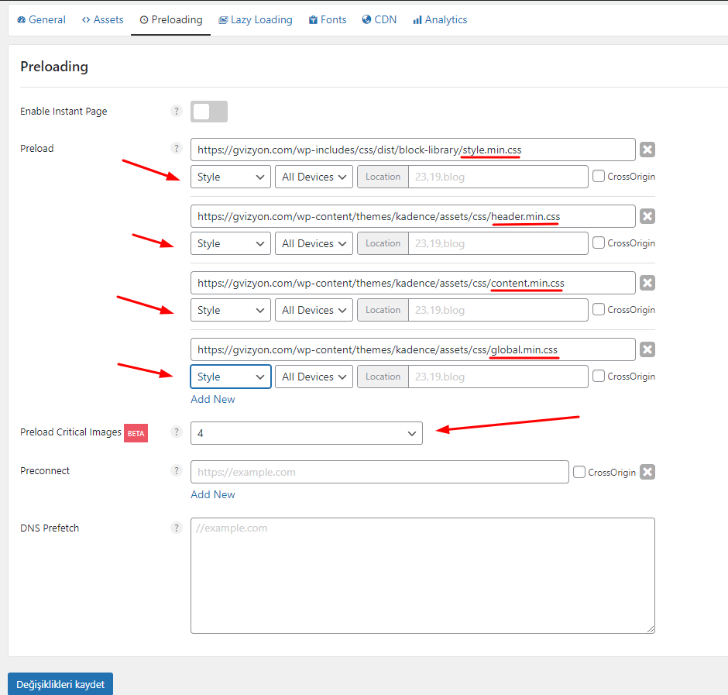
Task: Click the Preloading section heading
Action: click(54, 67)
